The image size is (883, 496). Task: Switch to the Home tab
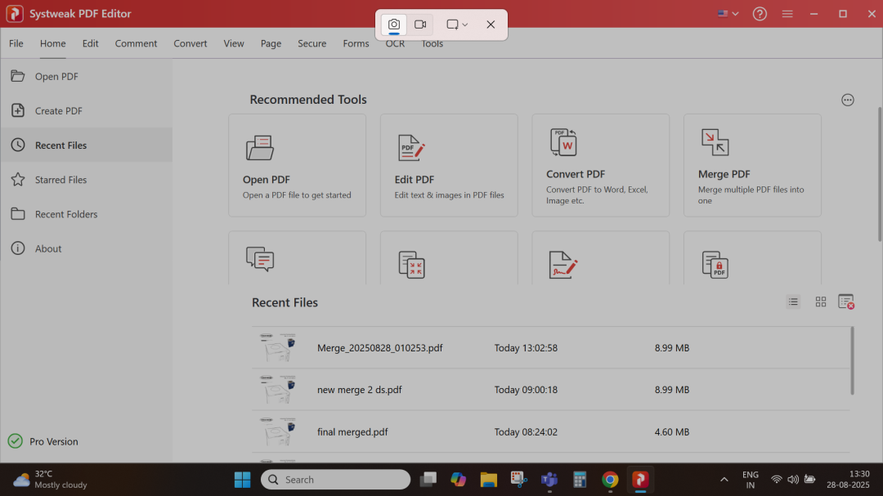(x=52, y=43)
